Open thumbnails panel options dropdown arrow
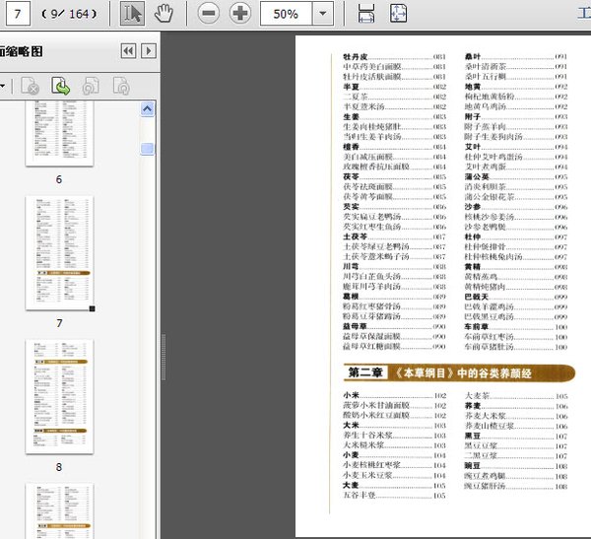 [x=3, y=87]
